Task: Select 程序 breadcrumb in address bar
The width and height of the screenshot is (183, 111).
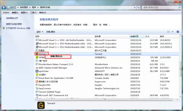Action: (34, 7)
